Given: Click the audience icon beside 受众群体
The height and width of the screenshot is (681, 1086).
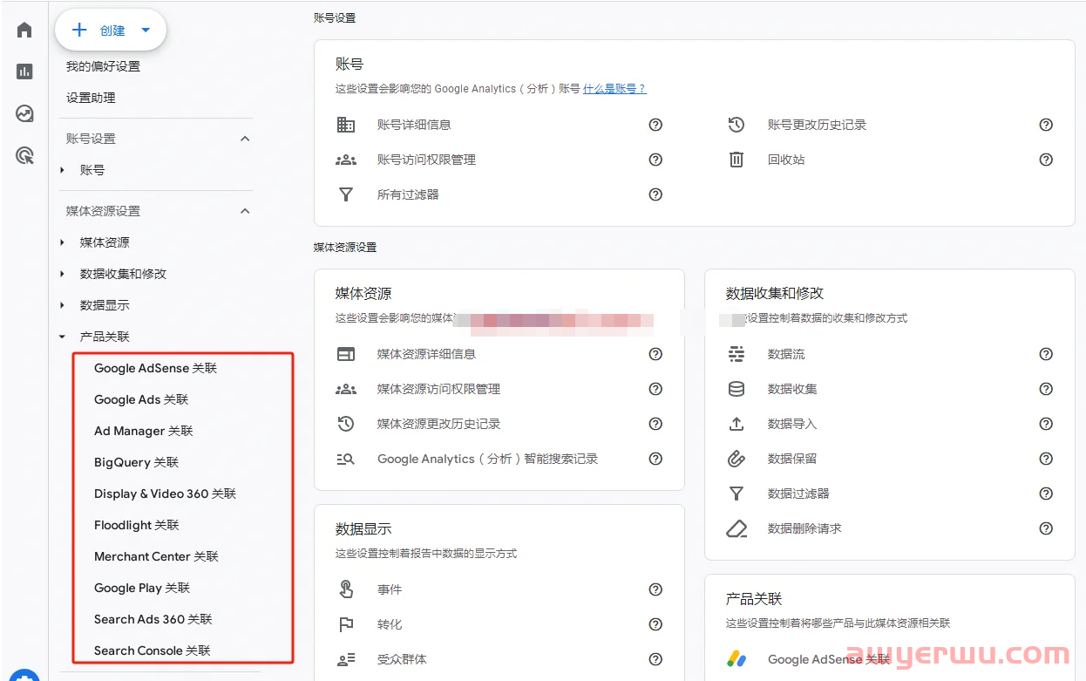Looking at the screenshot, I should (346, 659).
